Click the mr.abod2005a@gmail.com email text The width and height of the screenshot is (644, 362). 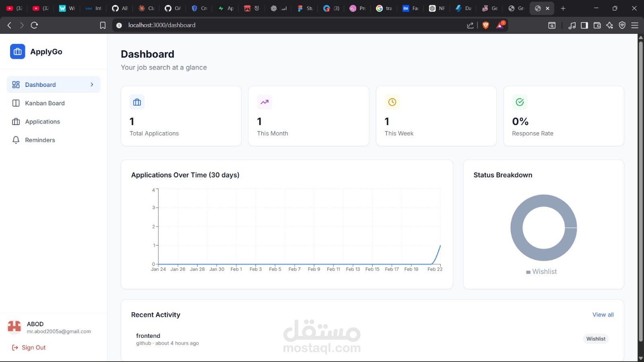59,331
